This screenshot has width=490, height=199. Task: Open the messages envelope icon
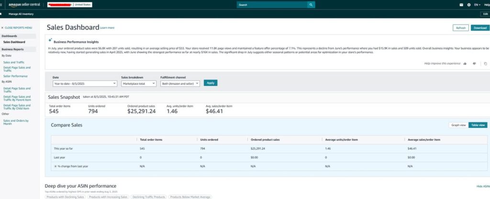(x=461, y=5)
